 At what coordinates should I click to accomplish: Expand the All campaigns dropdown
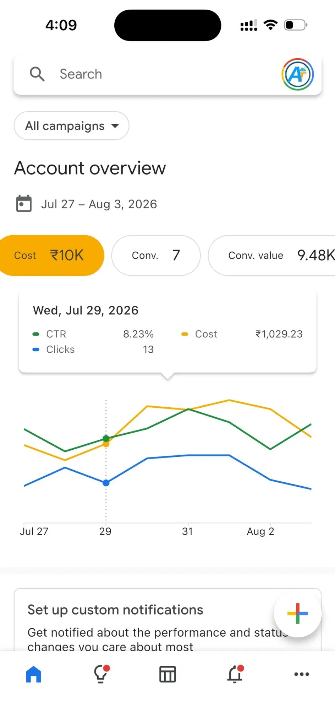tap(71, 125)
